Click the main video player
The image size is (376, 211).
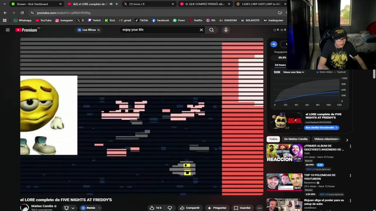coord(142,116)
